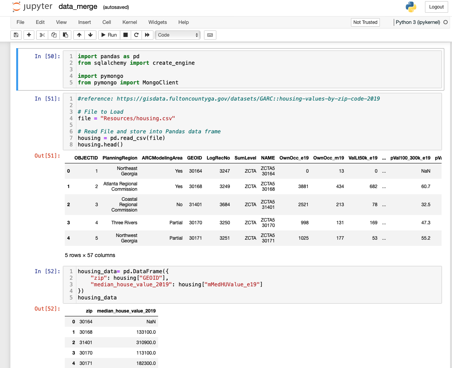Cut the selected cell using scissors icon
Screen dimensions: 452x368
42,35
